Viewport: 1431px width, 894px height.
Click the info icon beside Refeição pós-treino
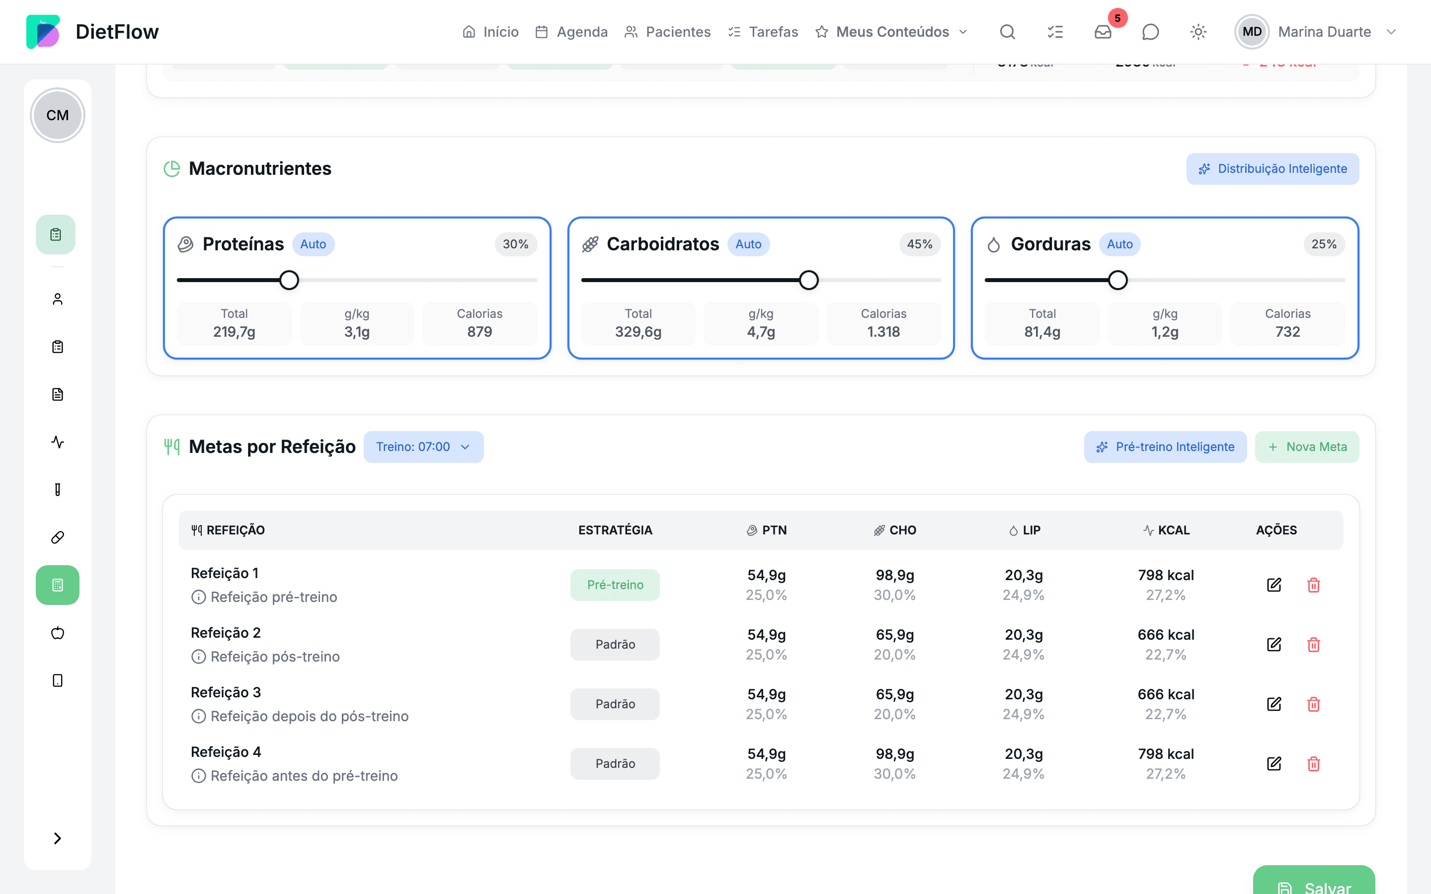(x=199, y=657)
